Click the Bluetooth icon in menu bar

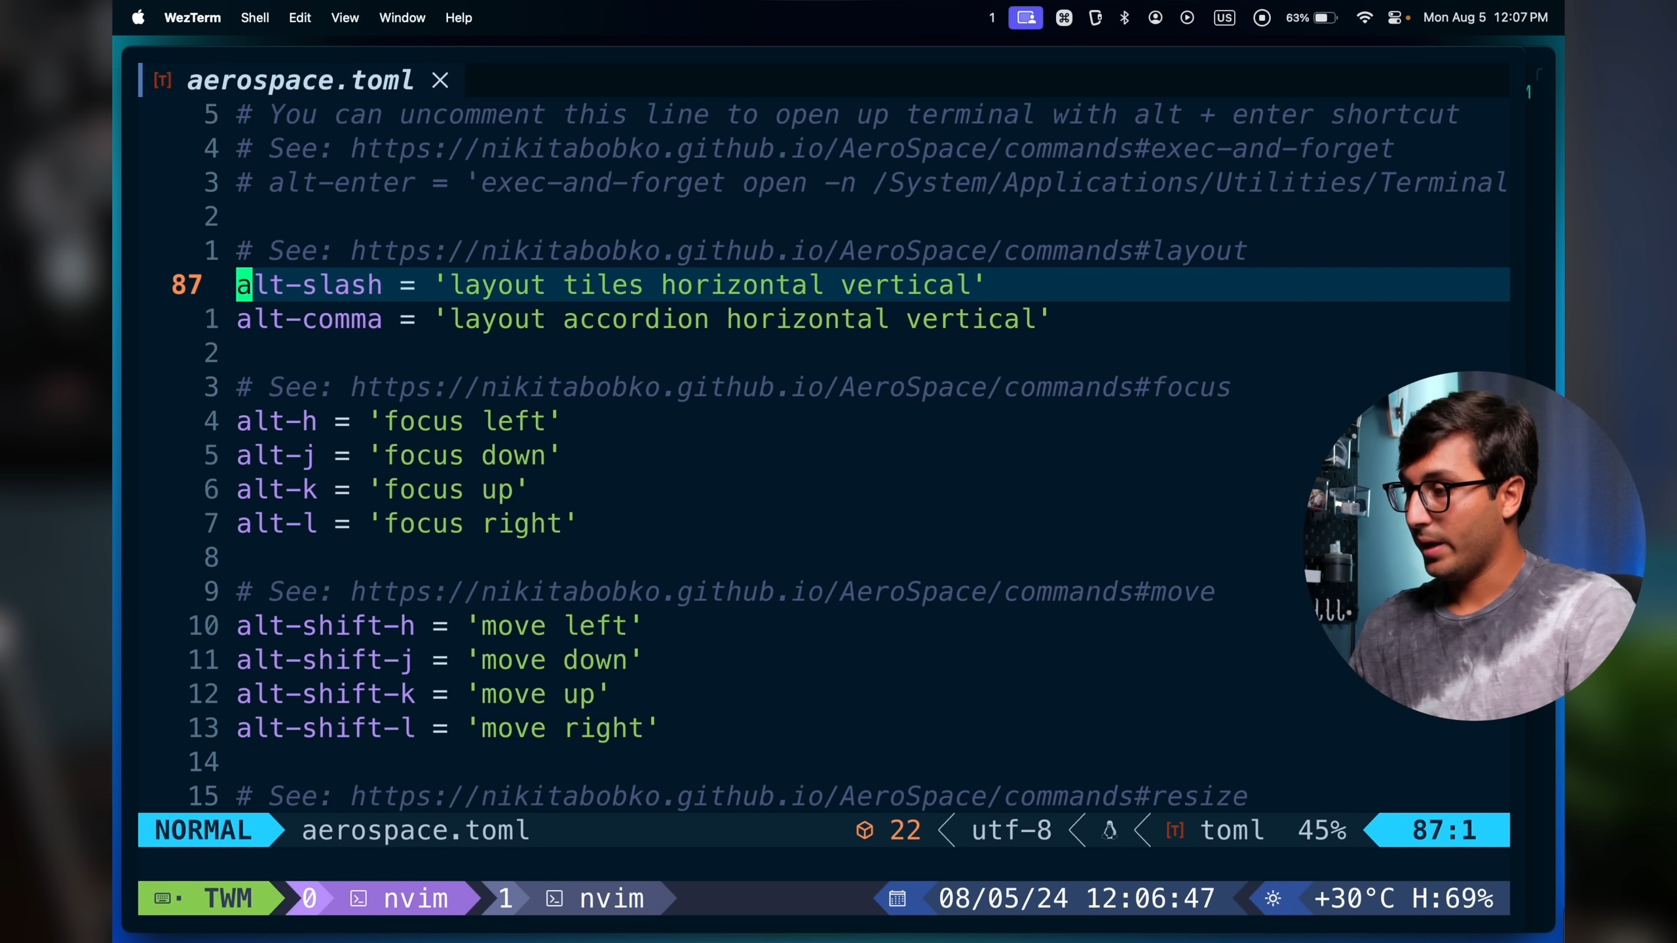click(x=1124, y=18)
